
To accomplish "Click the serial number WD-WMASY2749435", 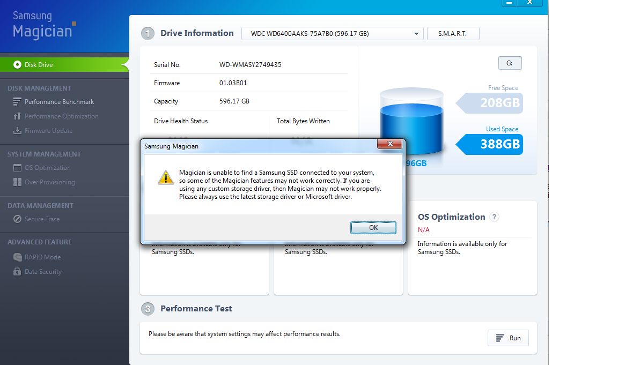I will coord(251,64).
